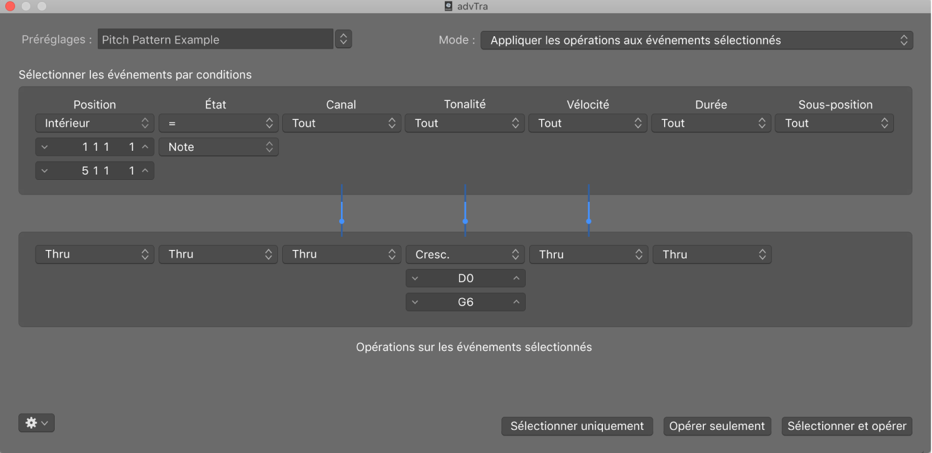Click the 5 1 1 1 end position field
This screenshot has height=453, width=932.
click(94, 170)
